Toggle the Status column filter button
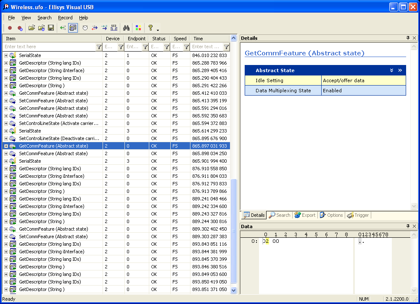 [x=166, y=47]
